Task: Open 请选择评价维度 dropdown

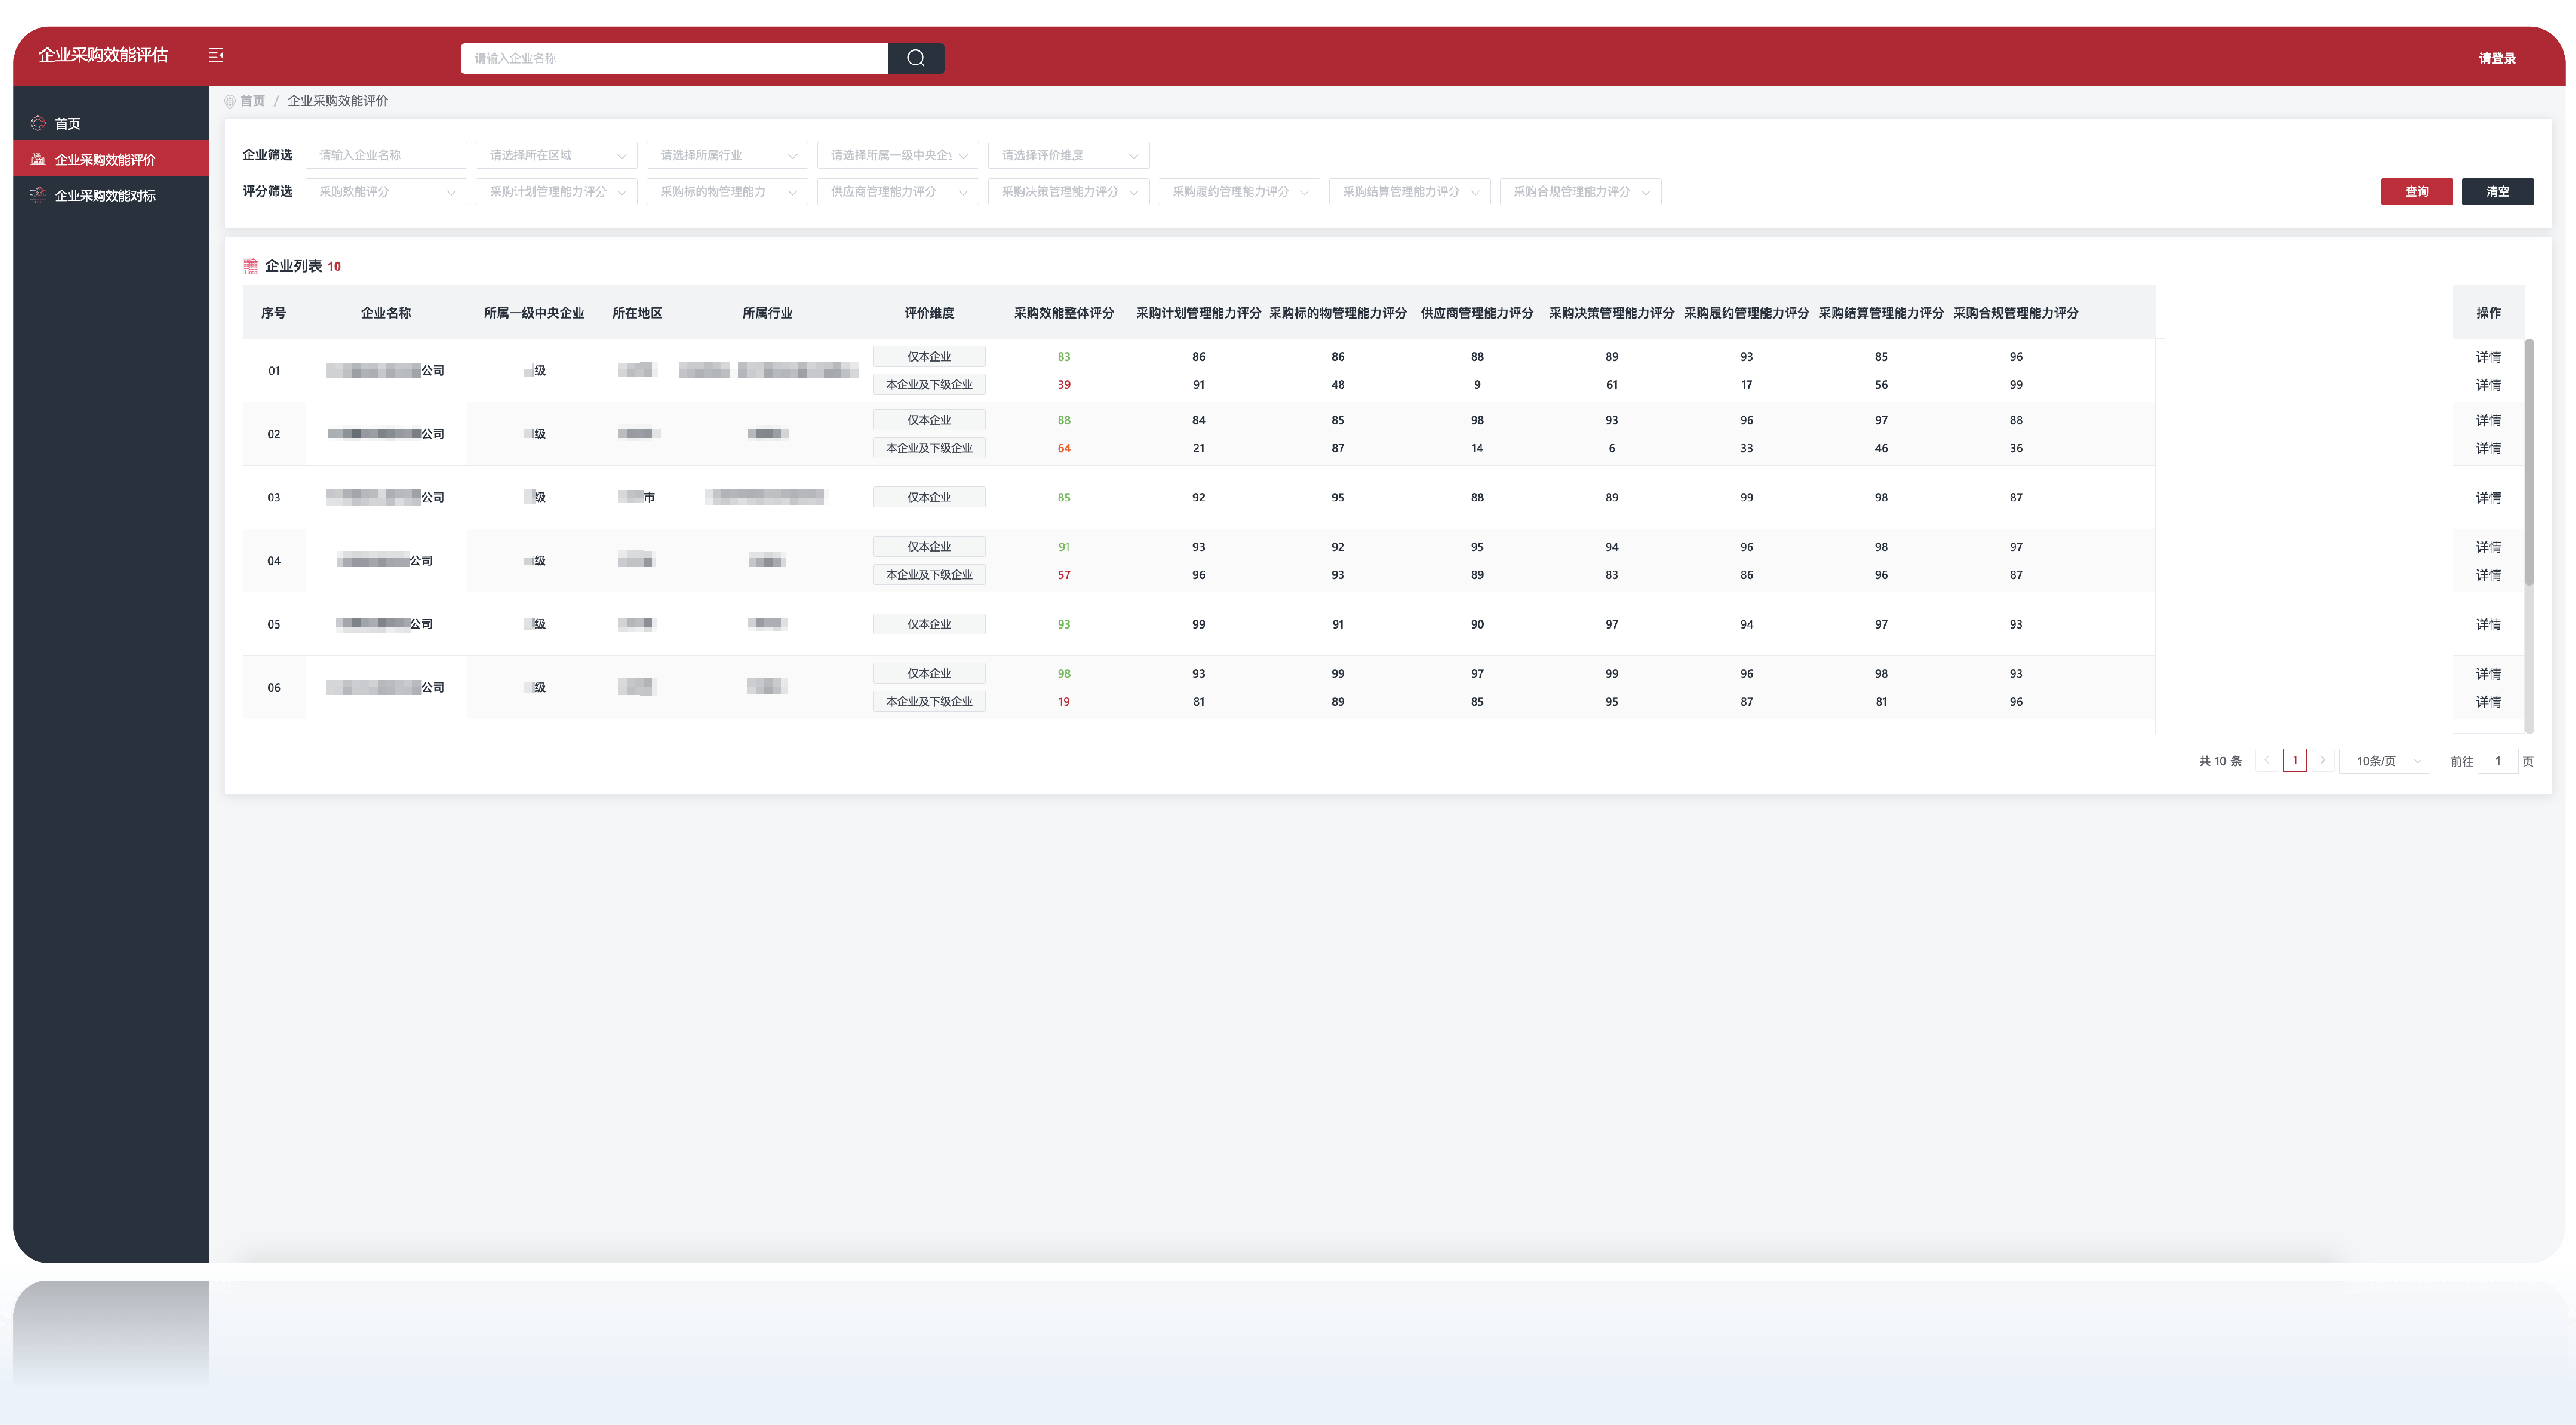Action: pyautogui.click(x=1068, y=155)
